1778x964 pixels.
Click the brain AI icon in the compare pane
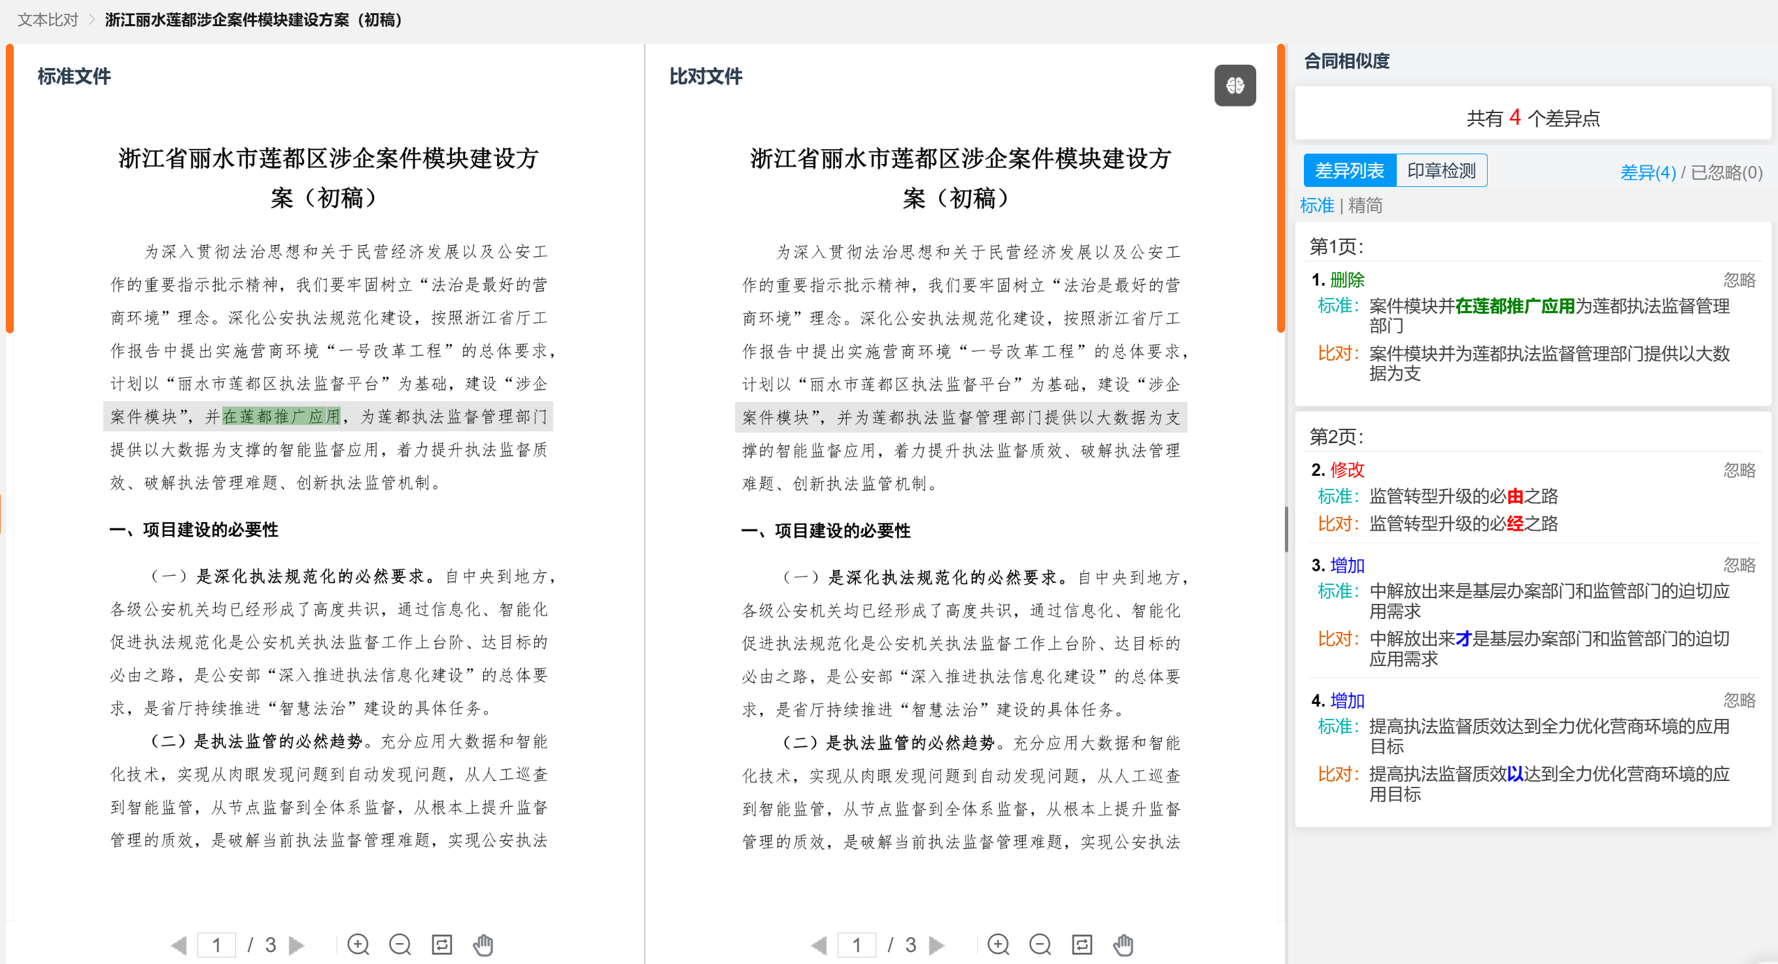point(1235,86)
